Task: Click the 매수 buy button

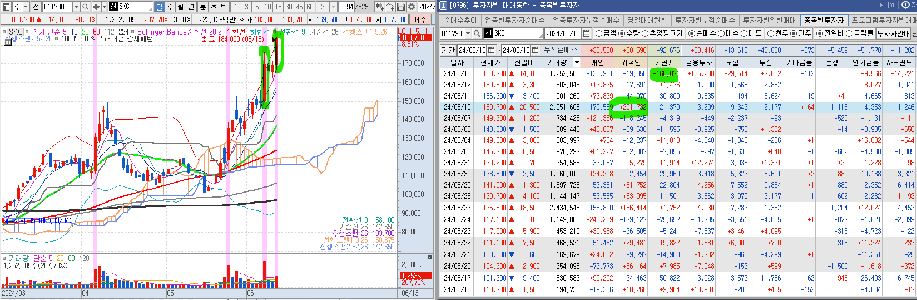Action: pos(419,19)
